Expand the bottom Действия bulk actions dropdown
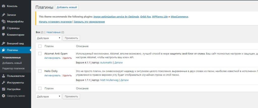This screenshot has width=258, height=108. point(48,96)
